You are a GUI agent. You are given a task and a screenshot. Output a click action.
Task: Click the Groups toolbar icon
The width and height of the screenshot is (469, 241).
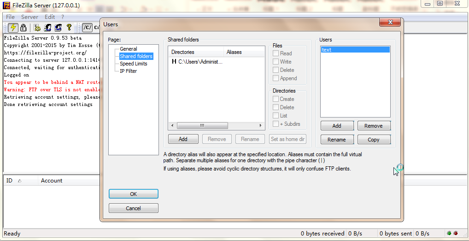pyautogui.click(x=58, y=28)
